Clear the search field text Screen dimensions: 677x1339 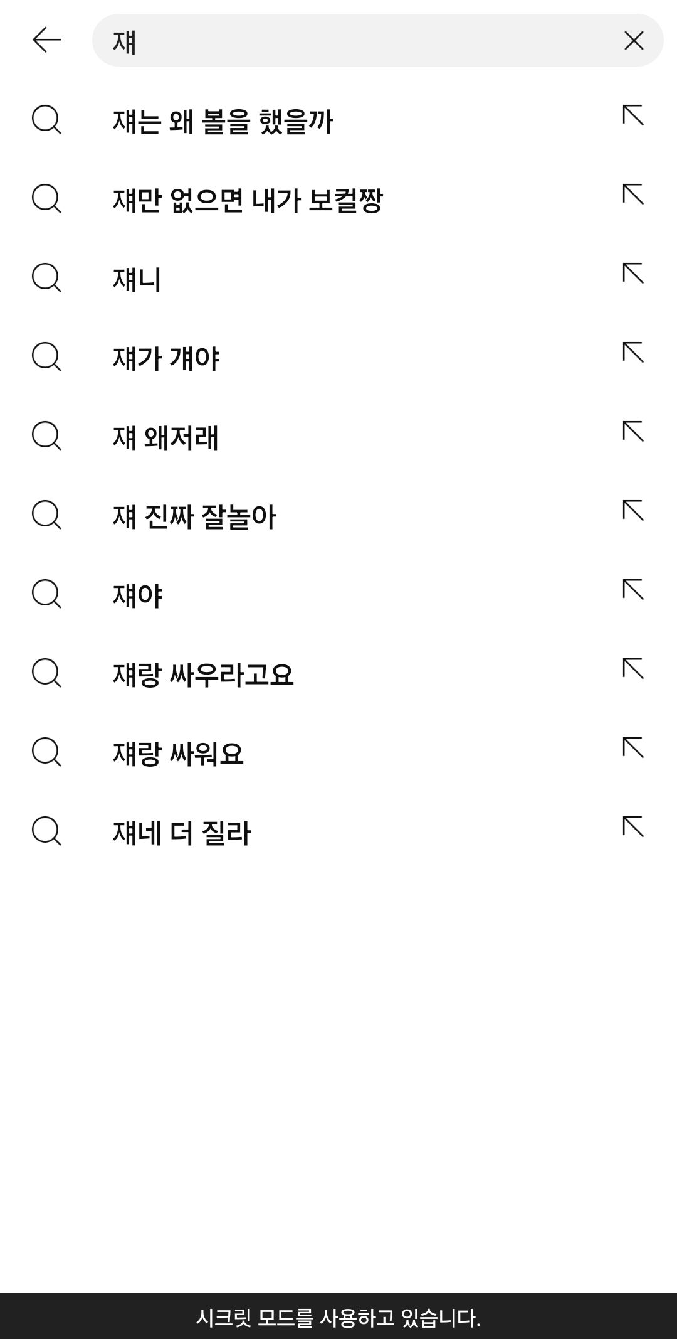[634, 40]
